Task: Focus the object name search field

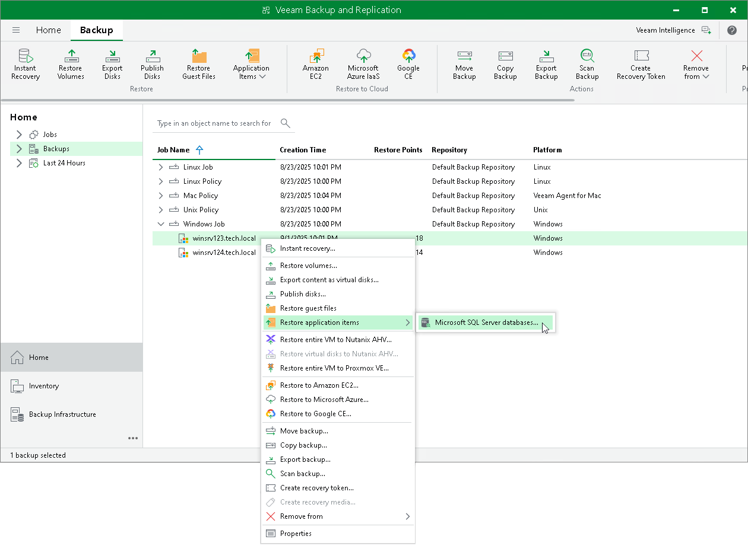Action: click(x=214, y=123)
